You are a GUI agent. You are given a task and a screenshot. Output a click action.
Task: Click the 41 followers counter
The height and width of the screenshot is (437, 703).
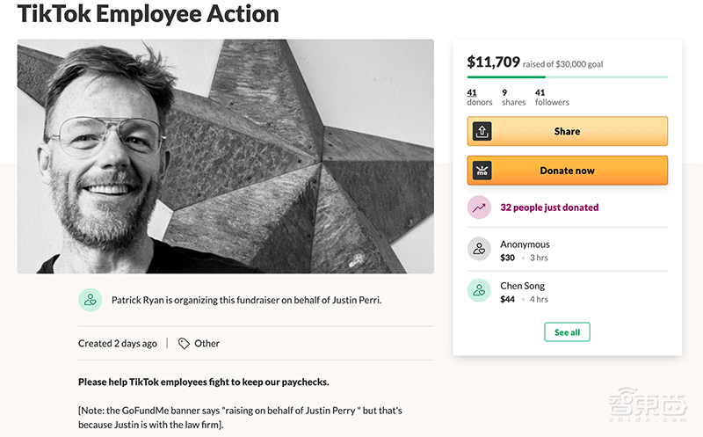552,97
